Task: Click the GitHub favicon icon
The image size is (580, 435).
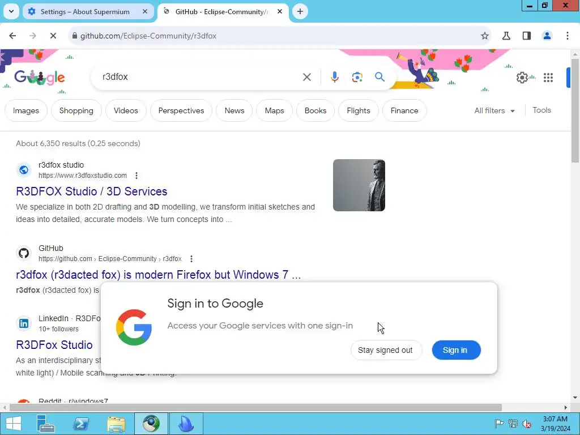Action: coord(24,253)
